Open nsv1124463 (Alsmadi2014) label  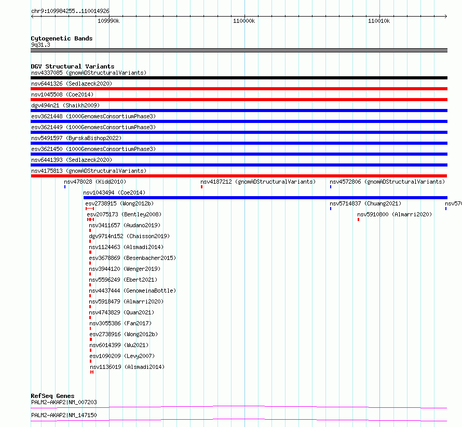click(126, 247)
